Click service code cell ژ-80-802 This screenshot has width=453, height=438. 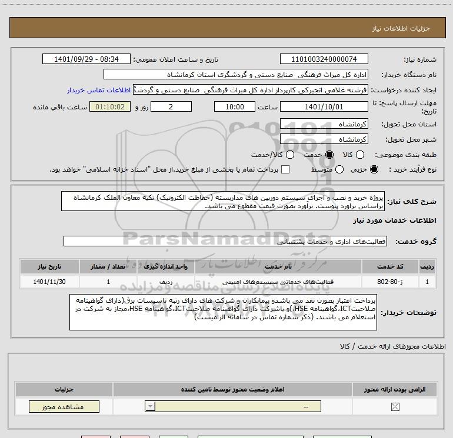390,282
